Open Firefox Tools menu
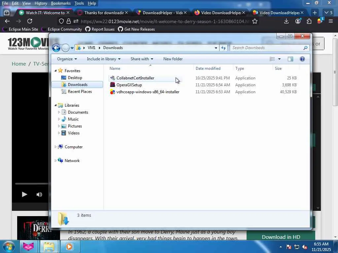This screenshot has width=338, height=253. (x=79, y=3)
